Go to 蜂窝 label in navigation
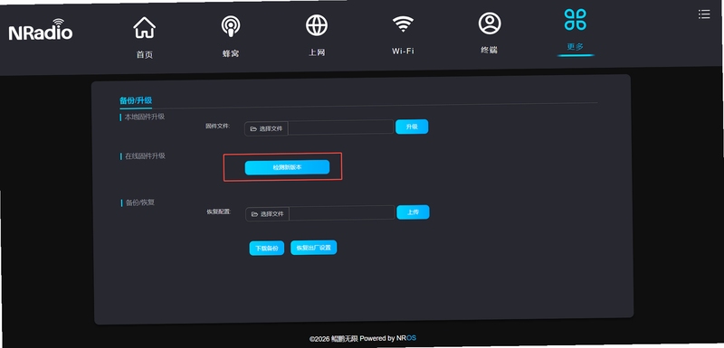 click(231, 53)
